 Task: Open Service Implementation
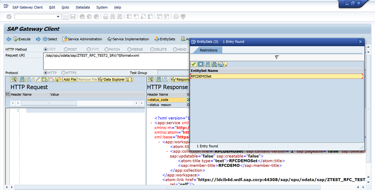pyautogui.click(x=128, y=39)
